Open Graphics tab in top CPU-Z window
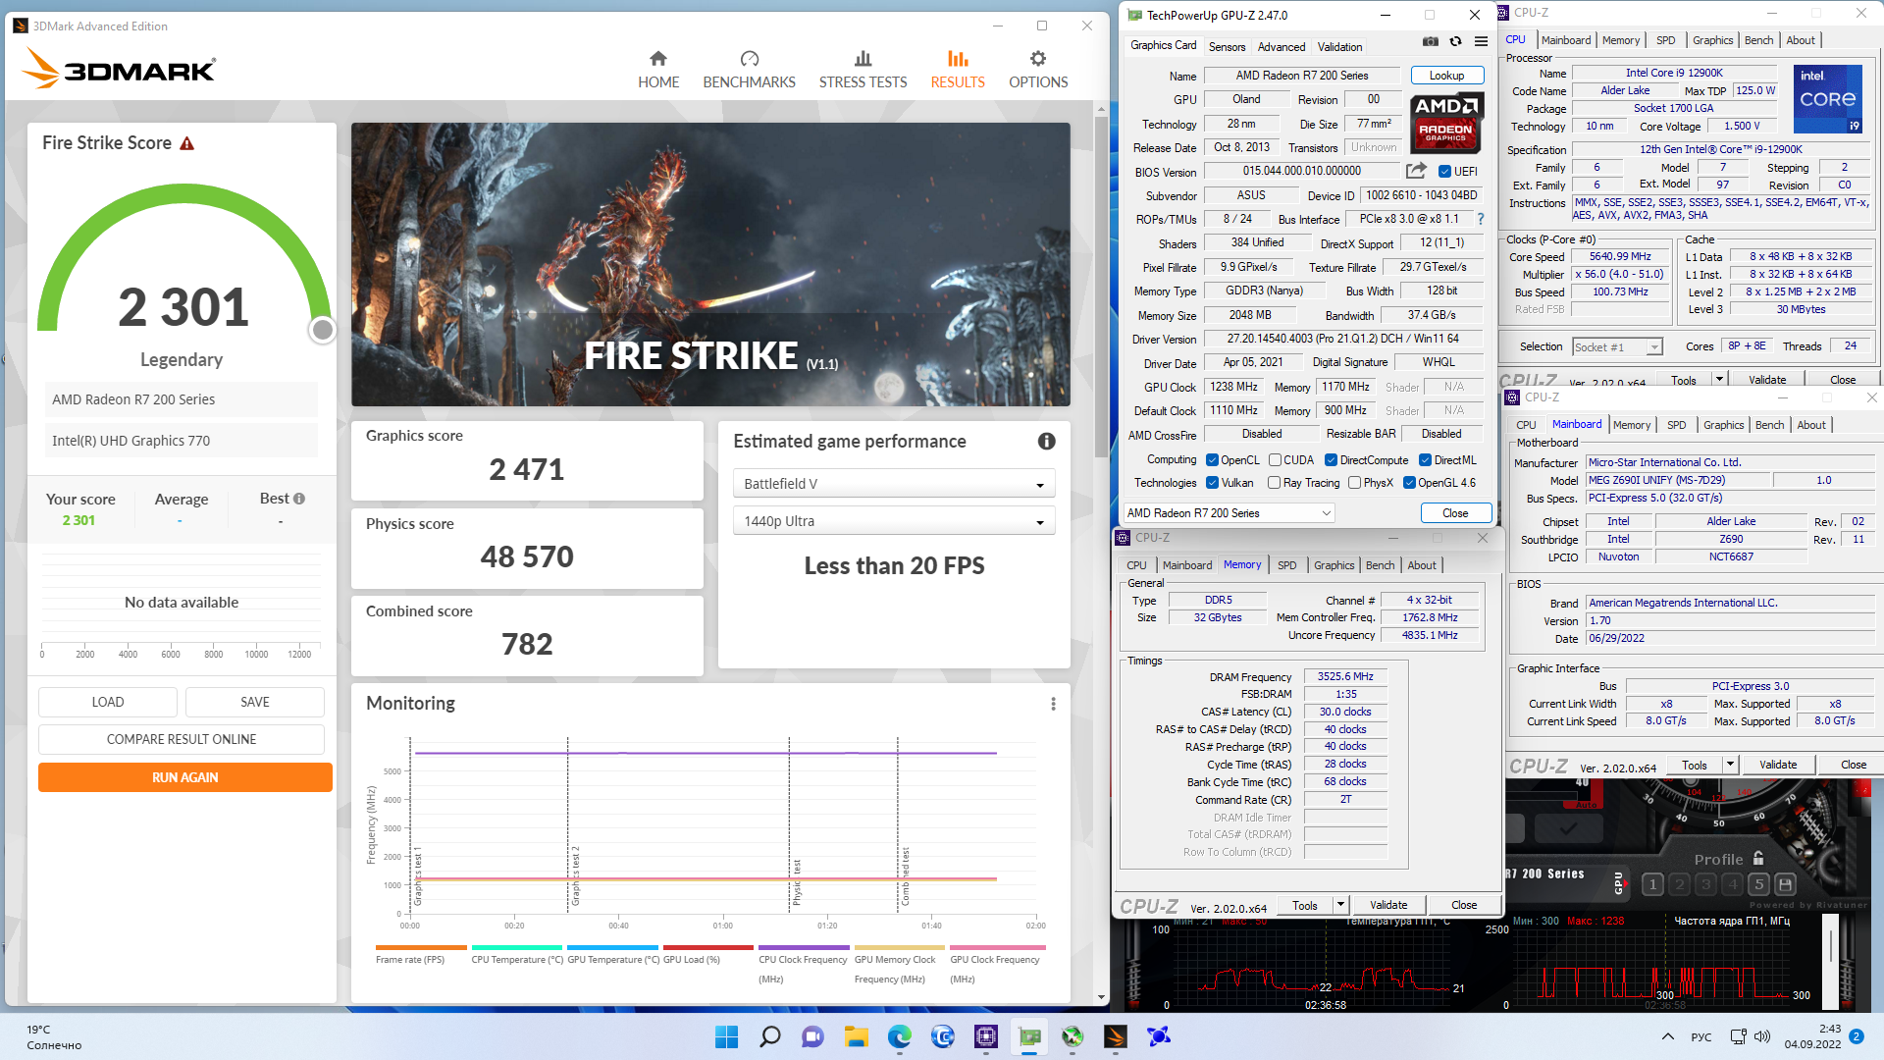Screen dimensions: 1884x1060 pyautogui.click(x=1712, y=40)
